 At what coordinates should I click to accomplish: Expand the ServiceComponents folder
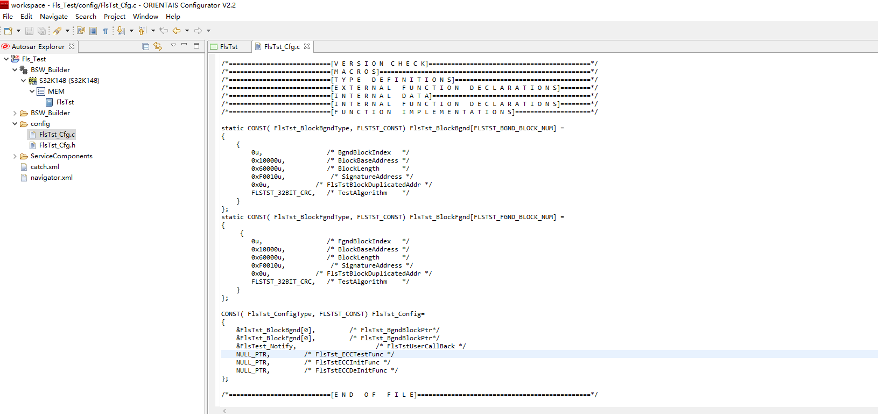tap(15, 156)
